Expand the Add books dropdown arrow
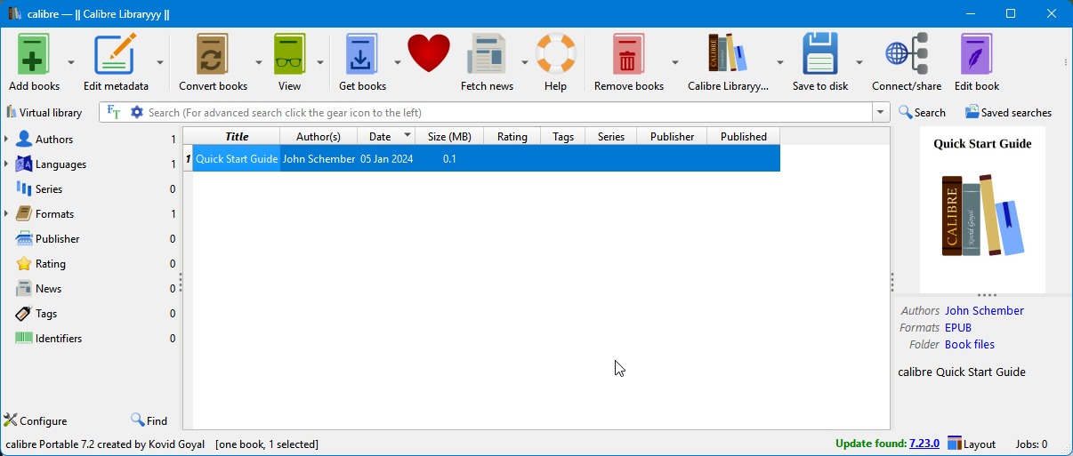This screenshot has height=456, width=1073. pyautogui.click(x=71, y=62)
